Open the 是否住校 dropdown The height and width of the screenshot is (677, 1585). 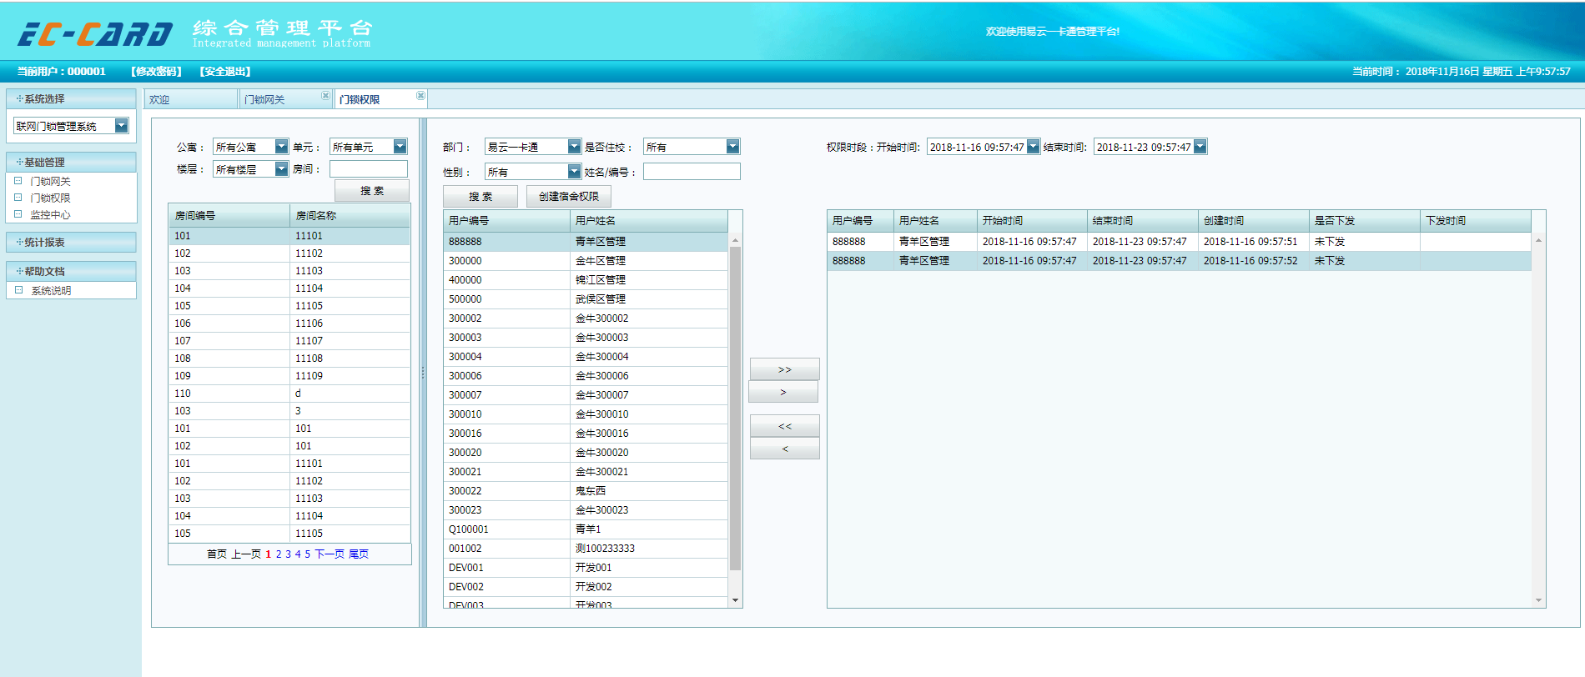[x=732, y=147]
